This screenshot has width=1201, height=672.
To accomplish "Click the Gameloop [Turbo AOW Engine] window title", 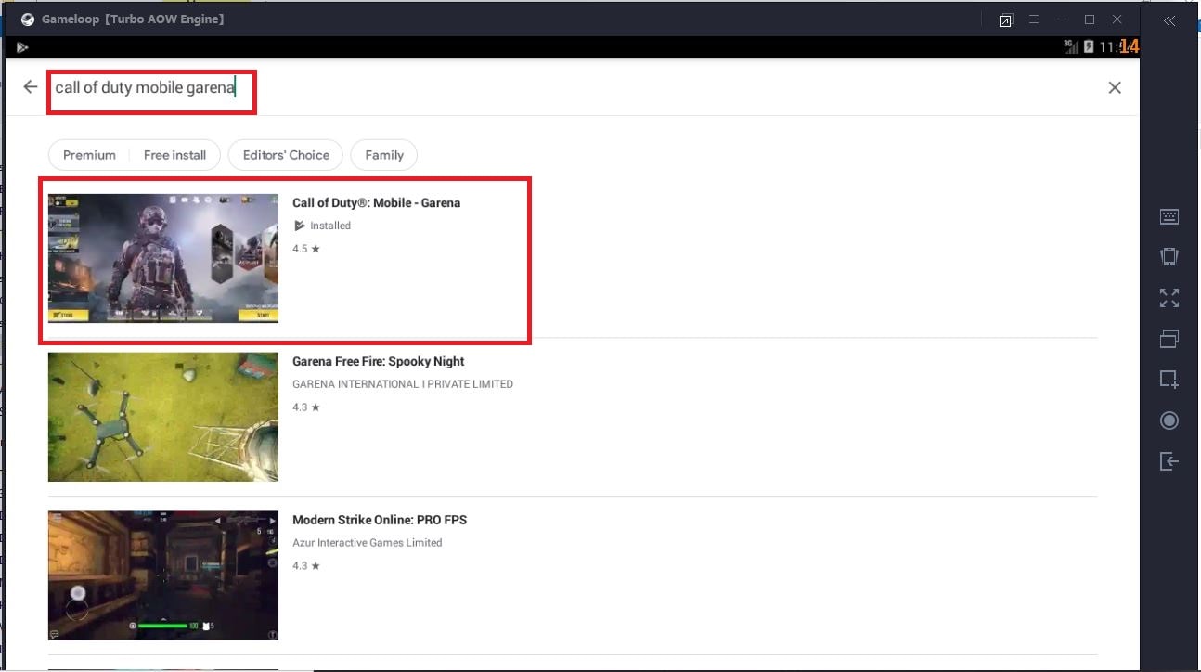I will click(x=133, y=19).
